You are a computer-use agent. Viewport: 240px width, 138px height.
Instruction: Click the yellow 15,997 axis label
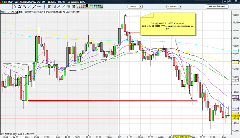pos(235,62)
